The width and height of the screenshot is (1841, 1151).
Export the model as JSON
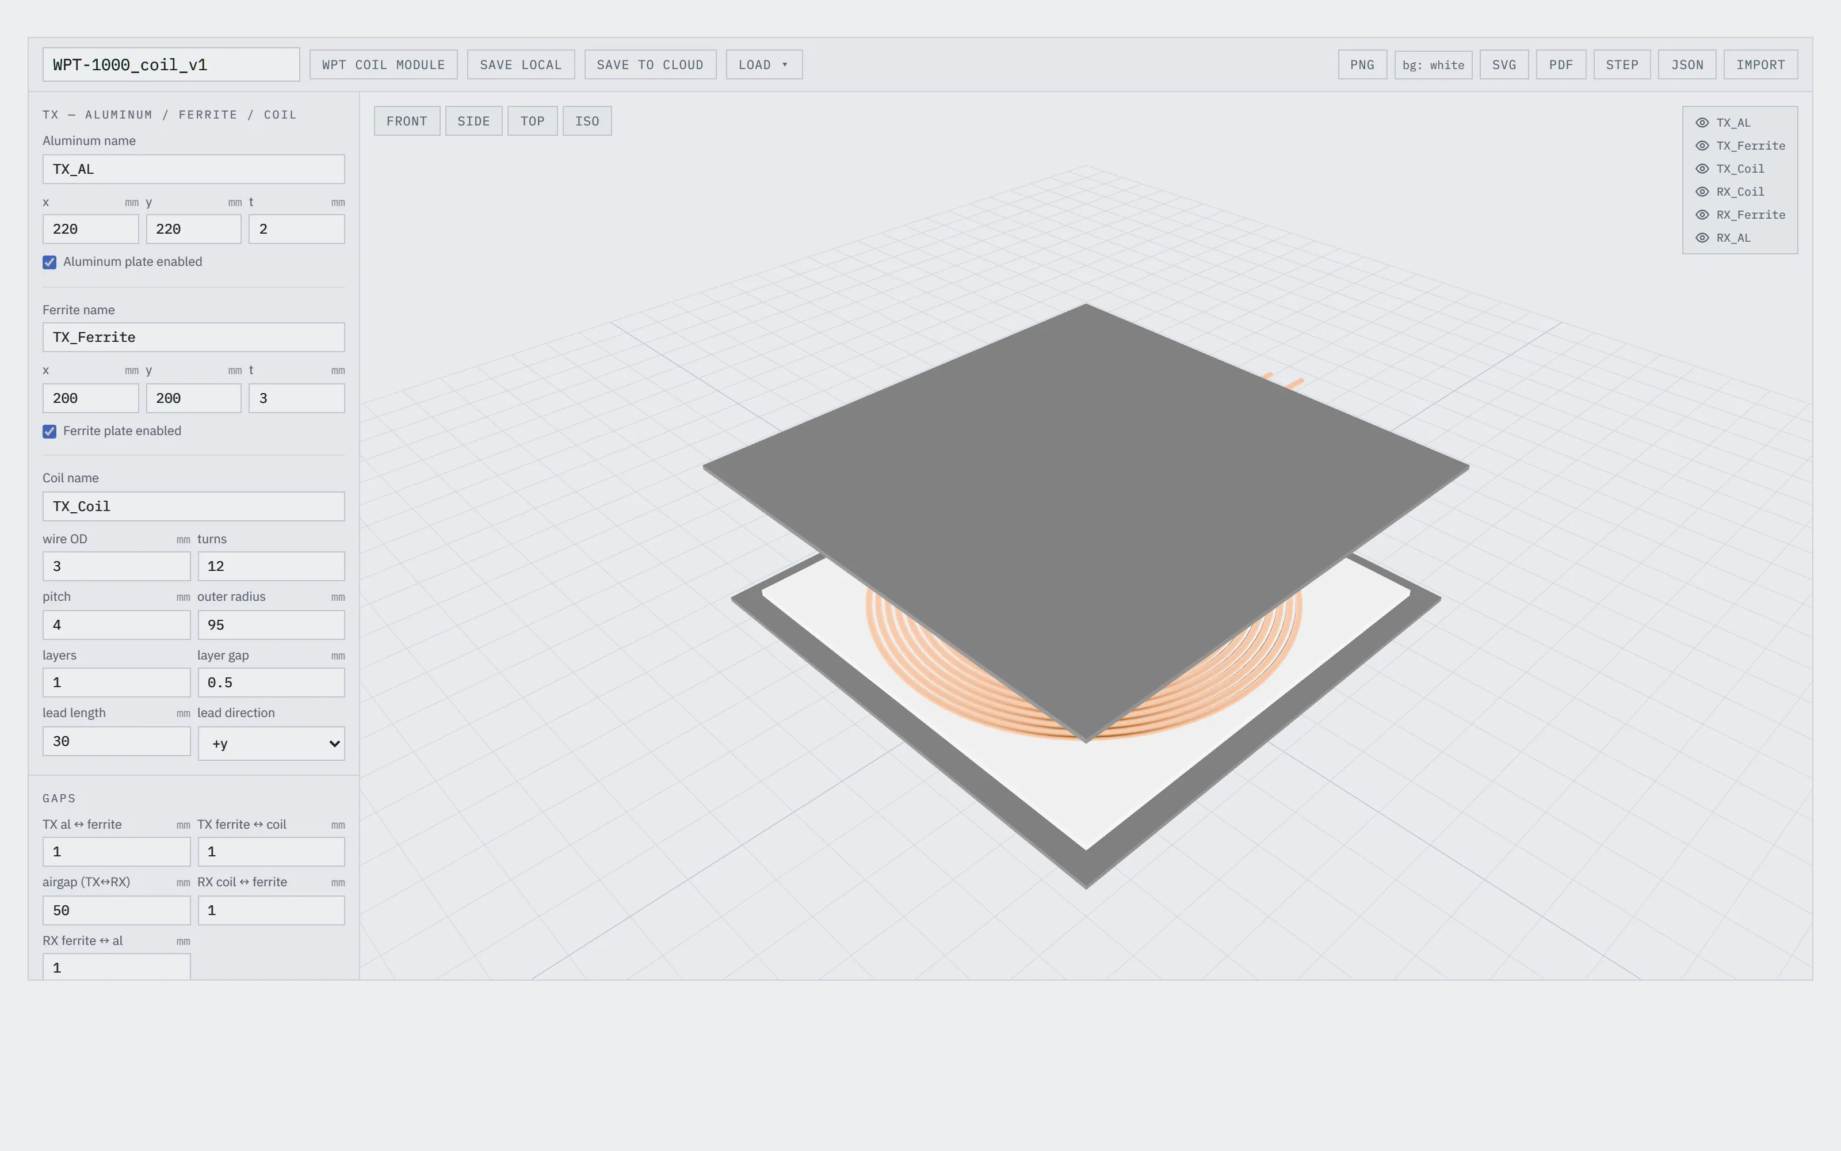pos(1687,64)
